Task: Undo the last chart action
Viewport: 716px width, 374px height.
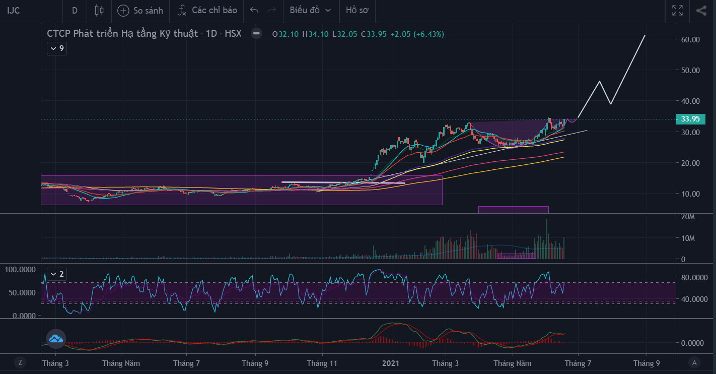Action: tap(254, 10)
